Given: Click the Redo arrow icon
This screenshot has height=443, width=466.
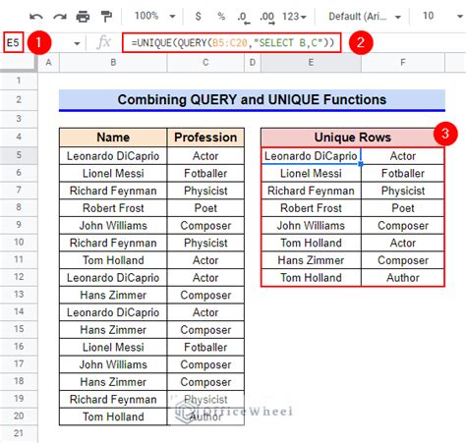Looking at the screenshot, I should click(60, 17).
